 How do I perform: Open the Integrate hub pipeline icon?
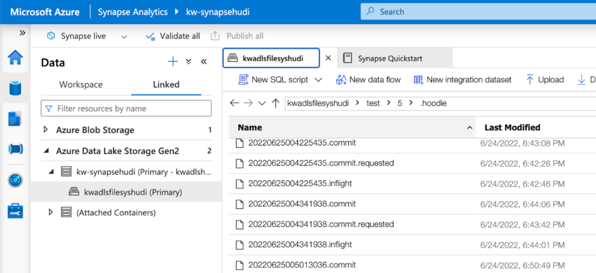pos(15,149)
